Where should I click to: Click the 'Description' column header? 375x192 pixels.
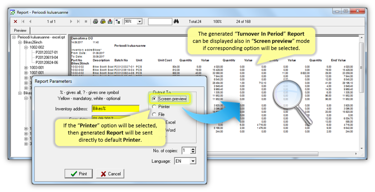pos(101,60)
